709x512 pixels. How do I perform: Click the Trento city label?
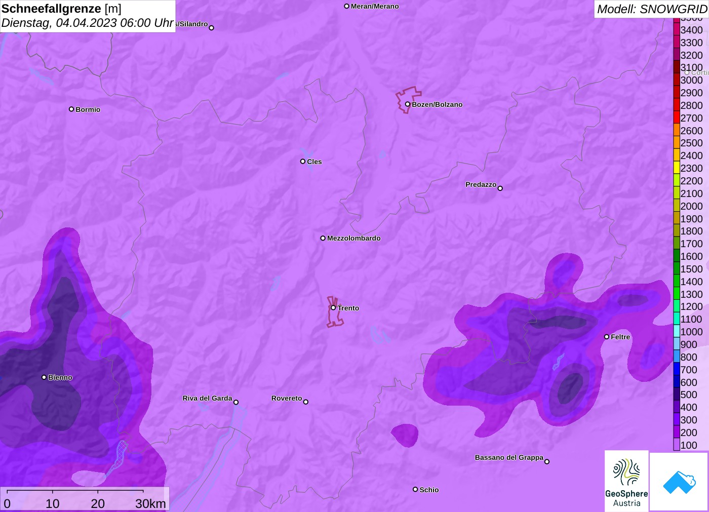click(348, 308)
